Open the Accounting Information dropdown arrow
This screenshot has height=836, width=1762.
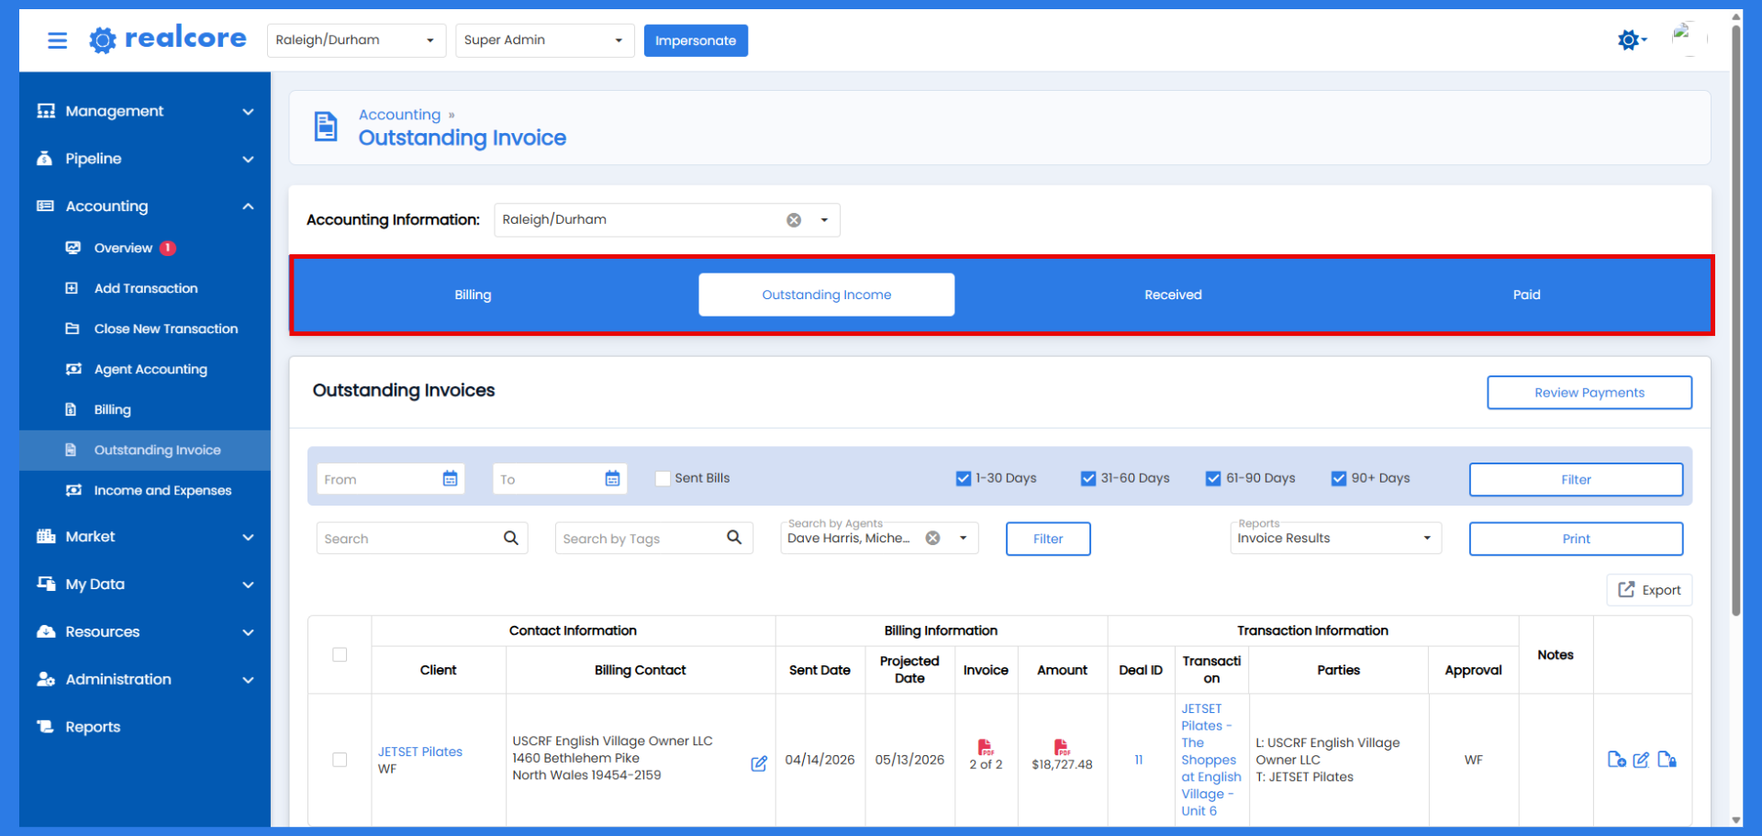(824, 220)
